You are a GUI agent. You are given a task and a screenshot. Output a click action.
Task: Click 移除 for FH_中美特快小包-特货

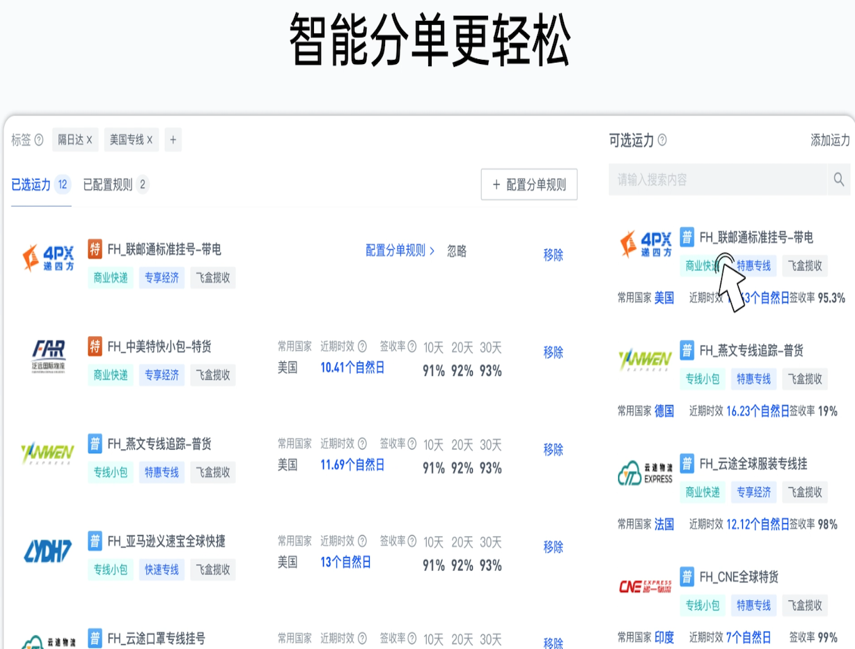tap(554, 352)
